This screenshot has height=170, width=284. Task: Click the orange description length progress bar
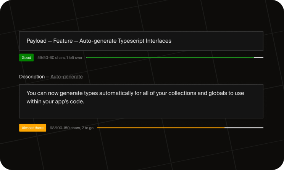point(180,128)
